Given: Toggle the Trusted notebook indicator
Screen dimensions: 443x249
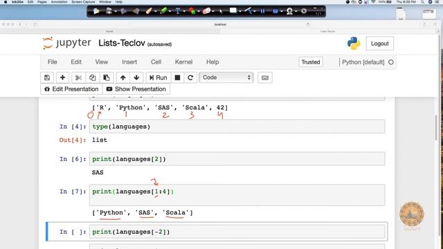Looking at the screenshot, I should click(x=311, y=62).
